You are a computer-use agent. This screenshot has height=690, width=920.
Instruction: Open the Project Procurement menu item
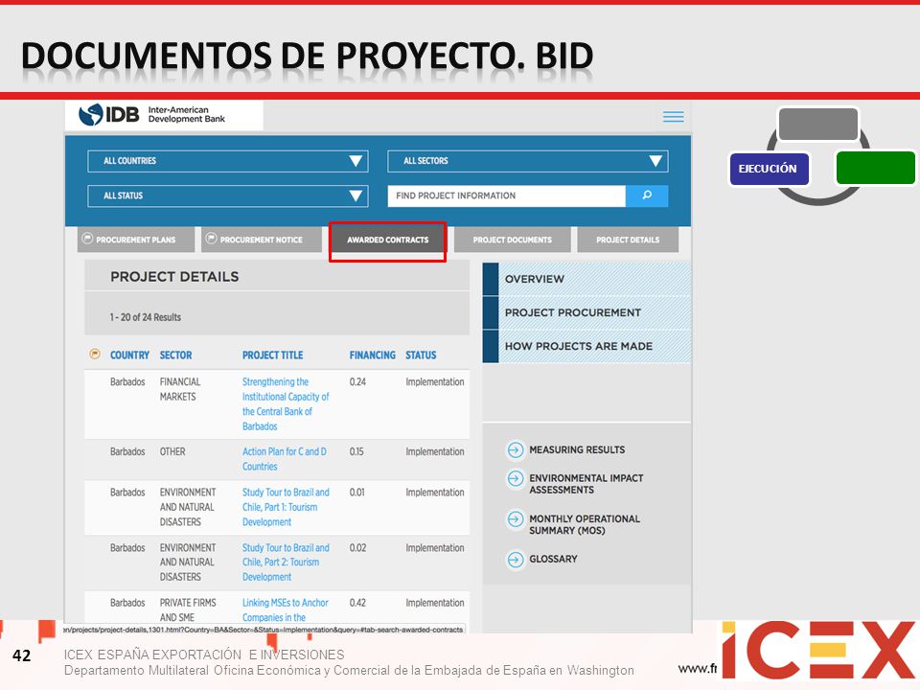(586, 312)
